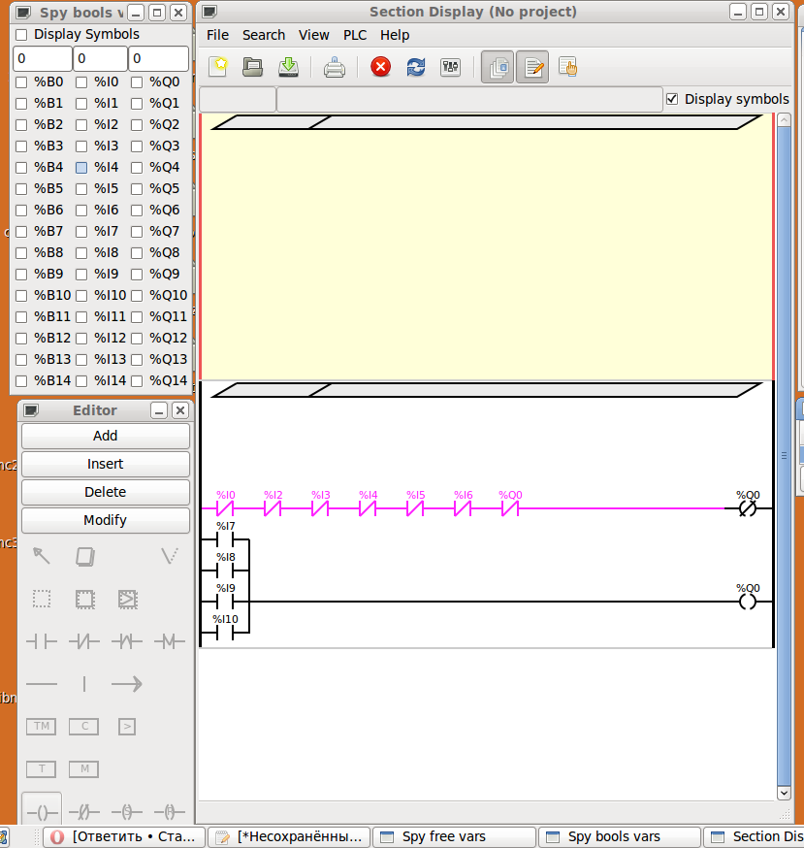Image resolution: width=804 pixels, height=848 pixels.
Task: Pick the long arrow connection tool
Action: (127, 684)
